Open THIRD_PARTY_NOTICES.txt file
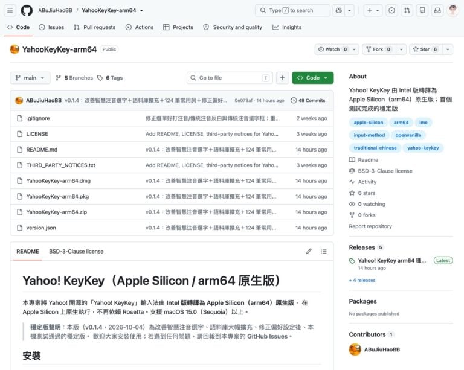 (60, 165)
